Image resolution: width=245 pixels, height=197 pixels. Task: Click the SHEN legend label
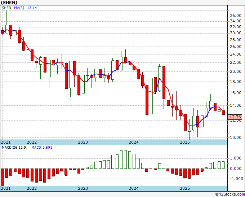click(x=6, y=8)
